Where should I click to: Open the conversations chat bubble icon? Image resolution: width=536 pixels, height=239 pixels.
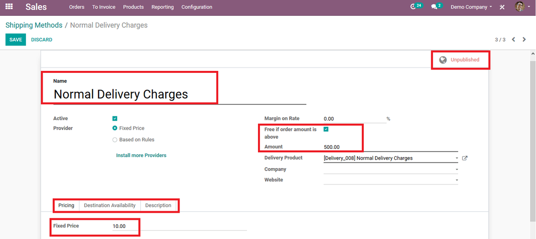436,6
